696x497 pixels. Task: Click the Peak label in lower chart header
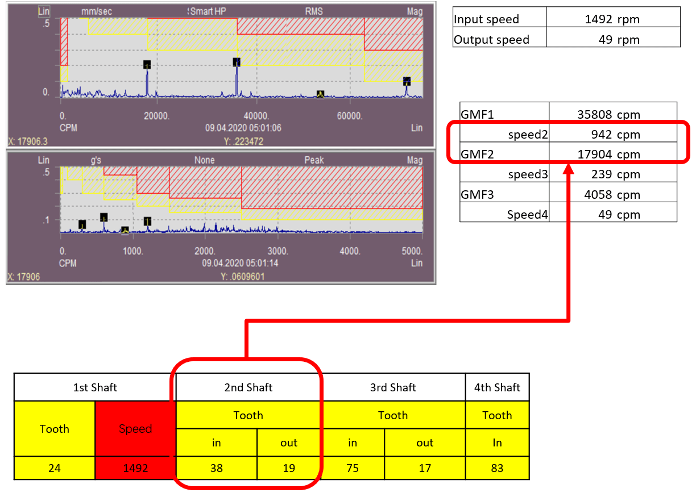pyautogui.click(x=314, y=160)
